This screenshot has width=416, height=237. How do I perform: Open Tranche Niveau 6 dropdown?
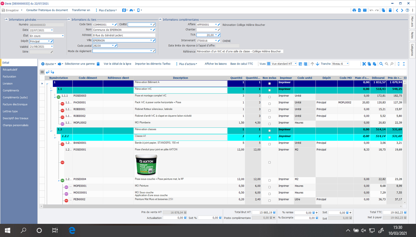click(x=347, y=64)
